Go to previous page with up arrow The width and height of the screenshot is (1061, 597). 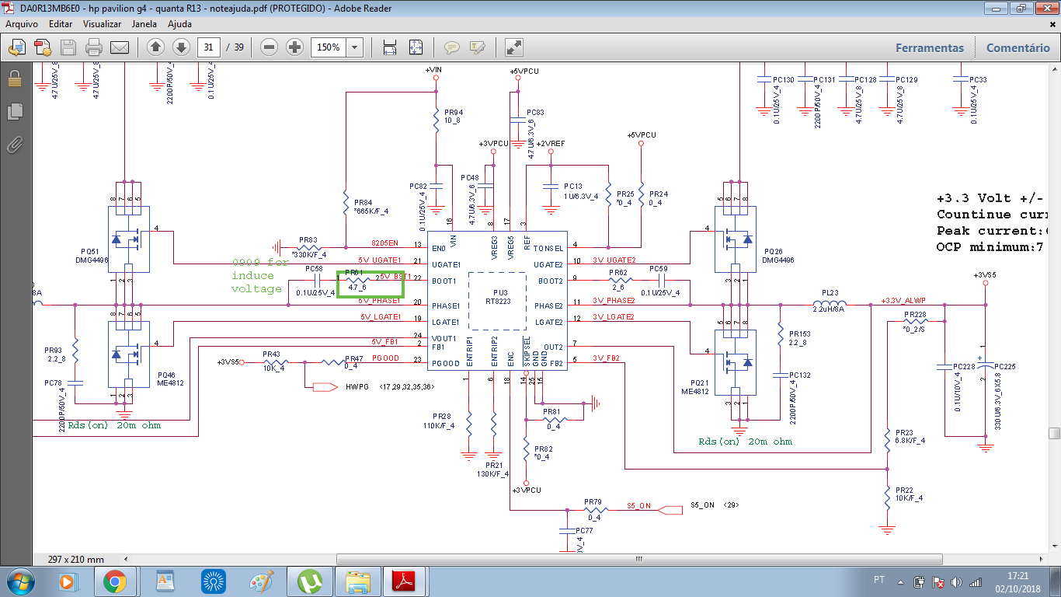coord(155,47)
